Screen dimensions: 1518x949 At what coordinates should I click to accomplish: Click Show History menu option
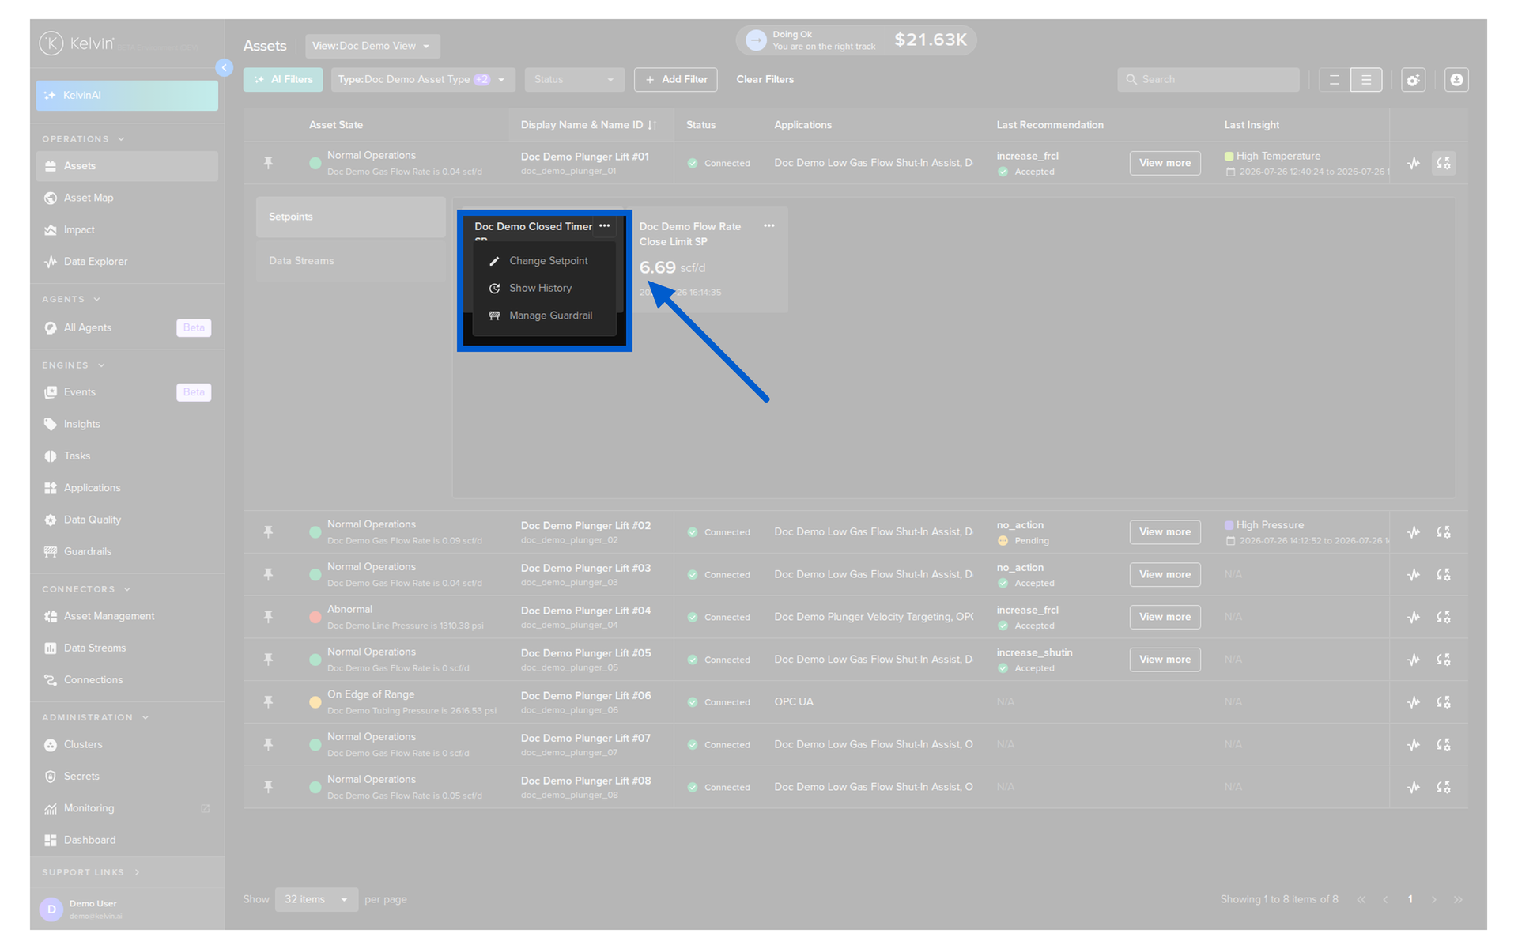[544, 289]
